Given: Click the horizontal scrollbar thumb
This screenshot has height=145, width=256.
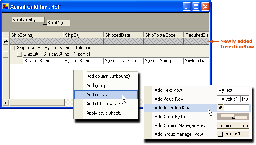Looking at the screenshot, I should [37, 103].
